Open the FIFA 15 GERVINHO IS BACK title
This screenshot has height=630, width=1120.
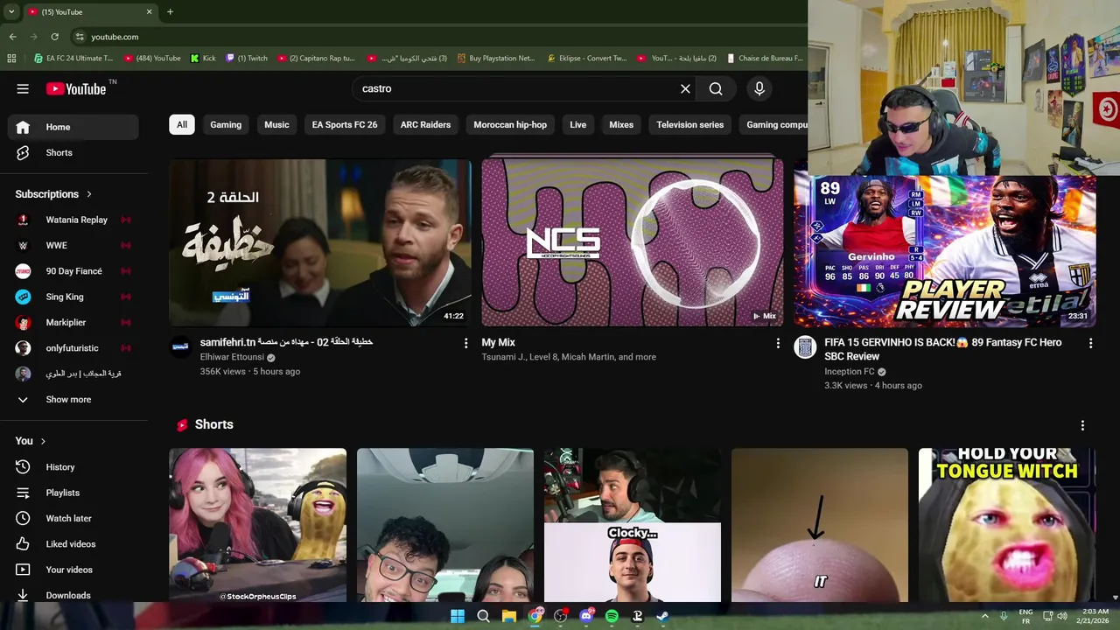point(942,349)
